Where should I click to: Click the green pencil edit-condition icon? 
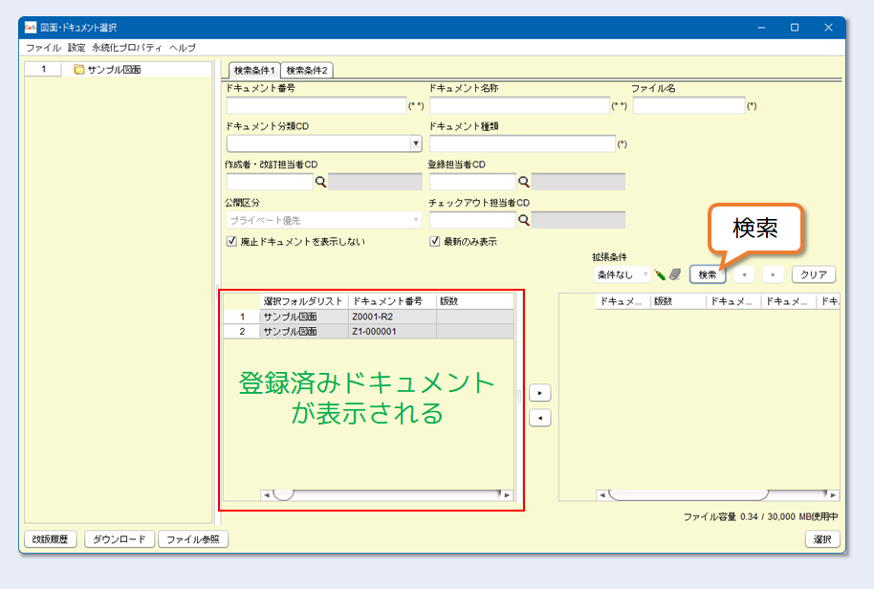(661, 274)
